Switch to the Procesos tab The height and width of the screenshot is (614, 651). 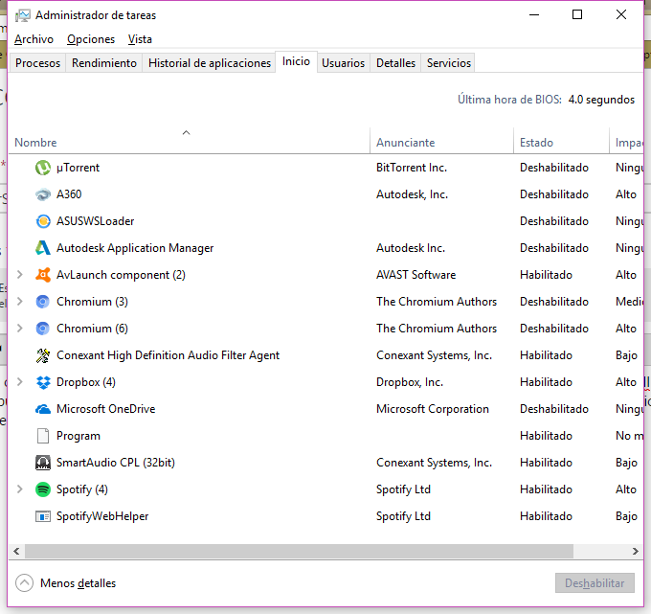pos(37,62)
